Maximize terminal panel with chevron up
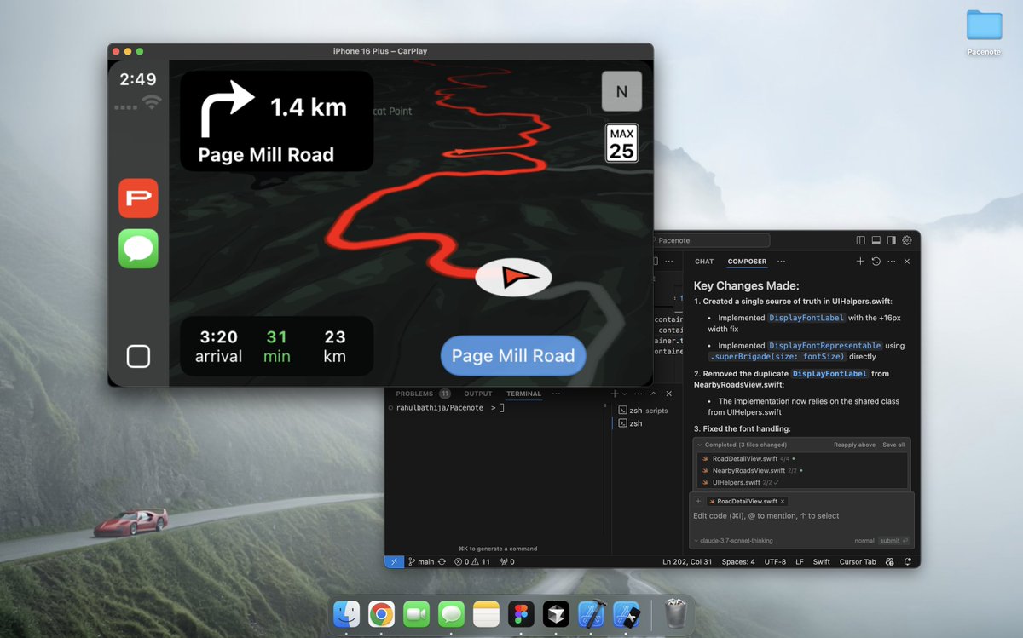This screenshot has height=638, width=1023. (654, 394)
